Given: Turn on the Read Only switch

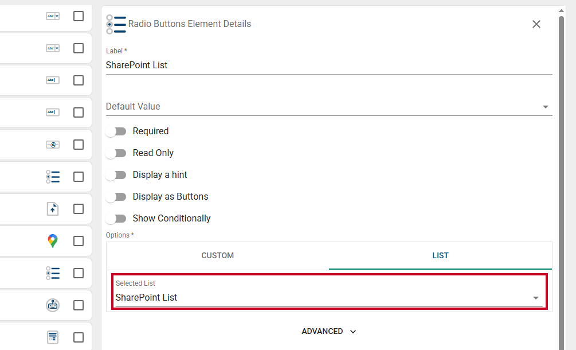Looking at the screenshot, I should pyautogui.click(x=116, y=153).
